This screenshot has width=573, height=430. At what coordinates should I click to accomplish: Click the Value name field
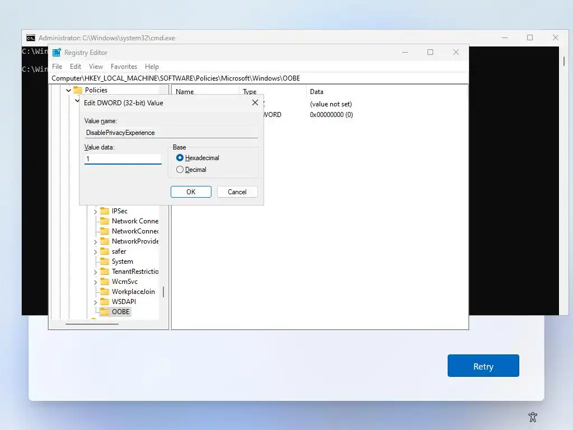click(171, 132)
